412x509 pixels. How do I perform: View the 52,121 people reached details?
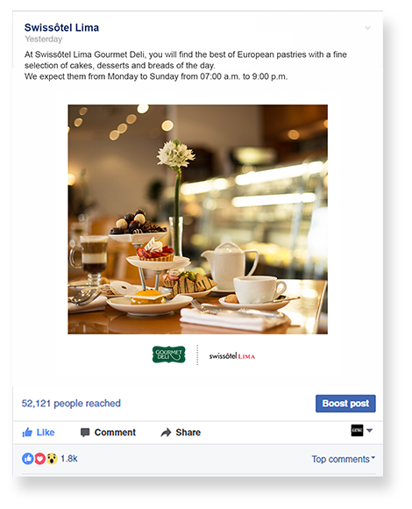point(71,403)
